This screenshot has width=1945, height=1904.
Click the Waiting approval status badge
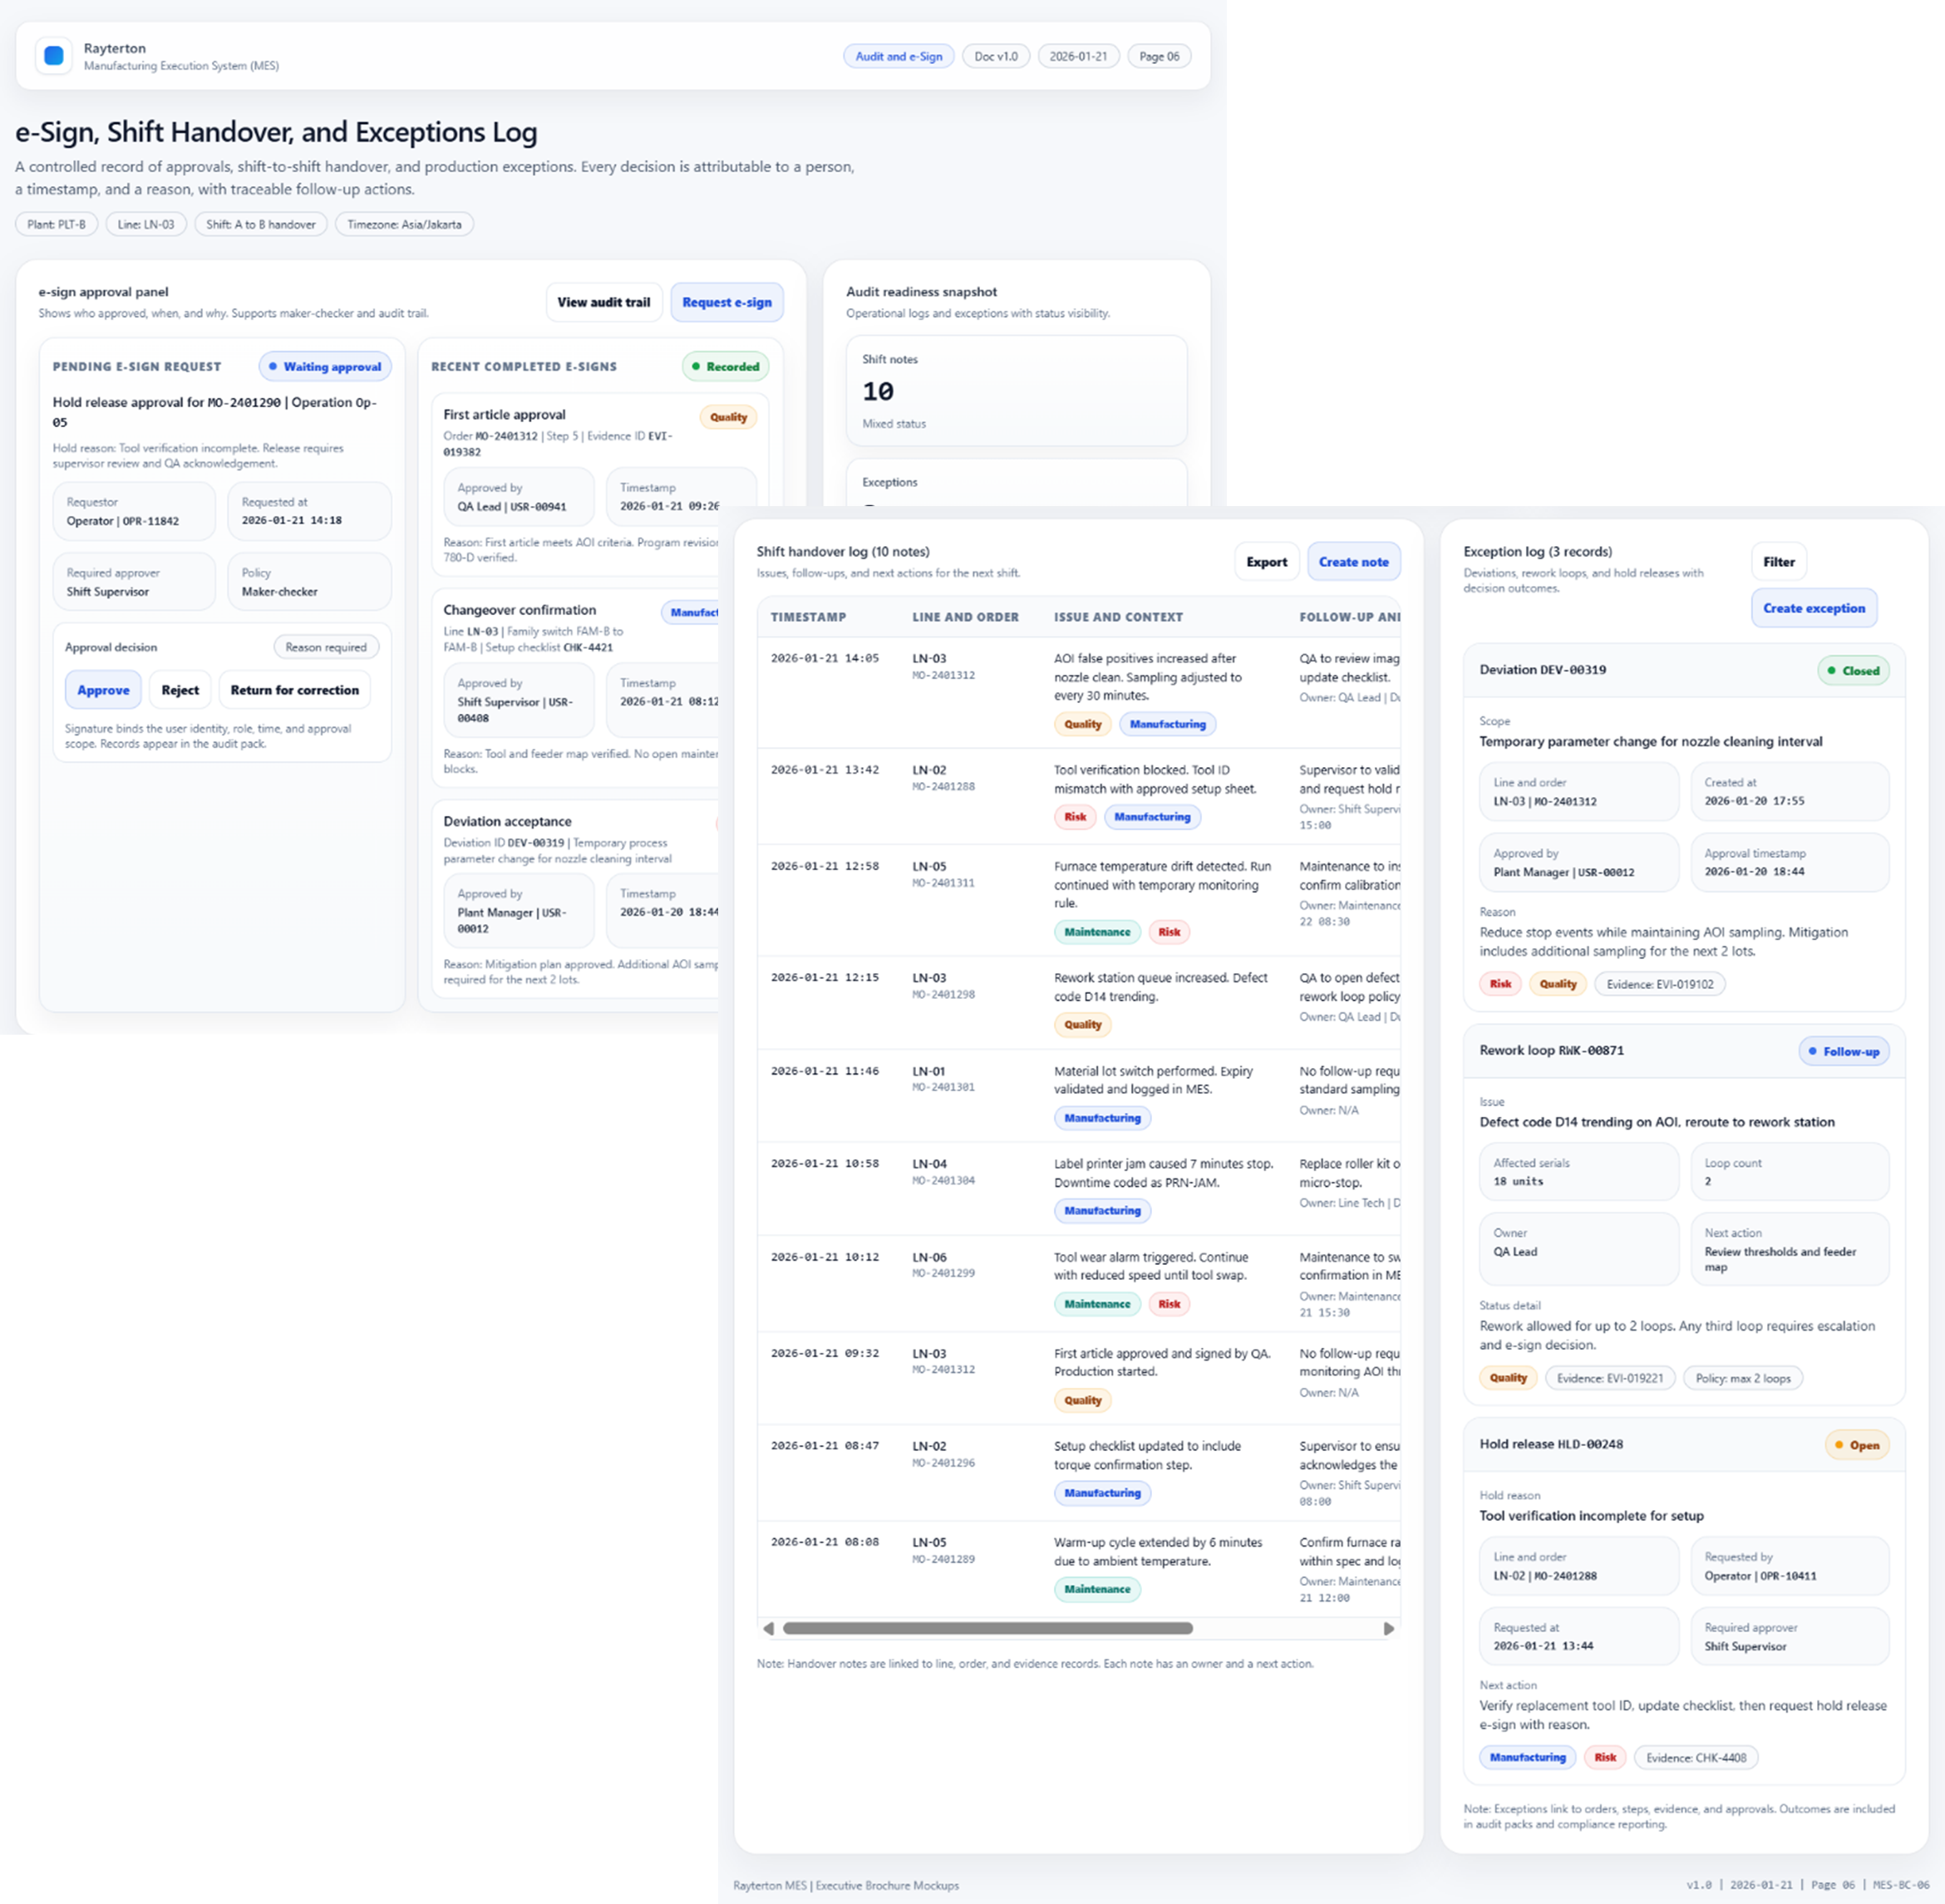point(325,367)
